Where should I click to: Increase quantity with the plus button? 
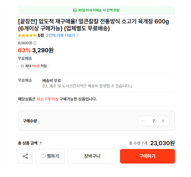point(163,121)
